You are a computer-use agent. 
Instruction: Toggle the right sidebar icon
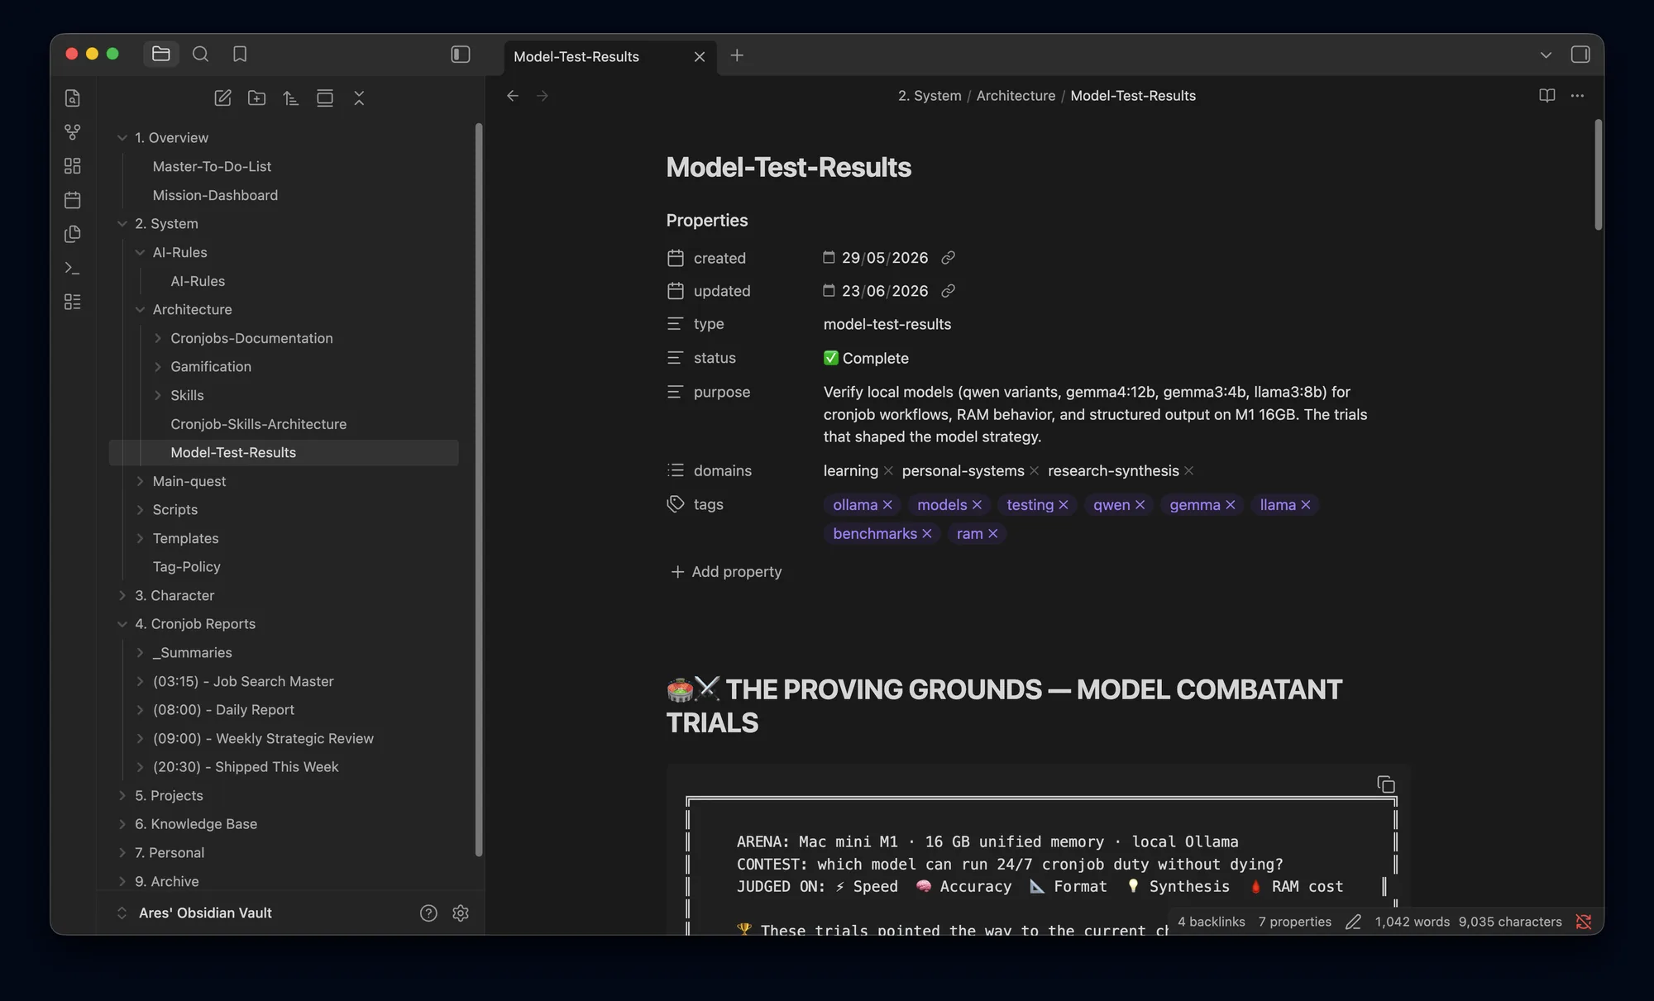click(1580, 55)
